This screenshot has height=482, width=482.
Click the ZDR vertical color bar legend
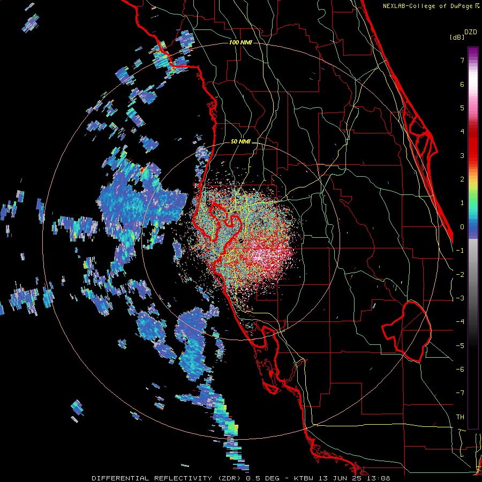(473, 238)
